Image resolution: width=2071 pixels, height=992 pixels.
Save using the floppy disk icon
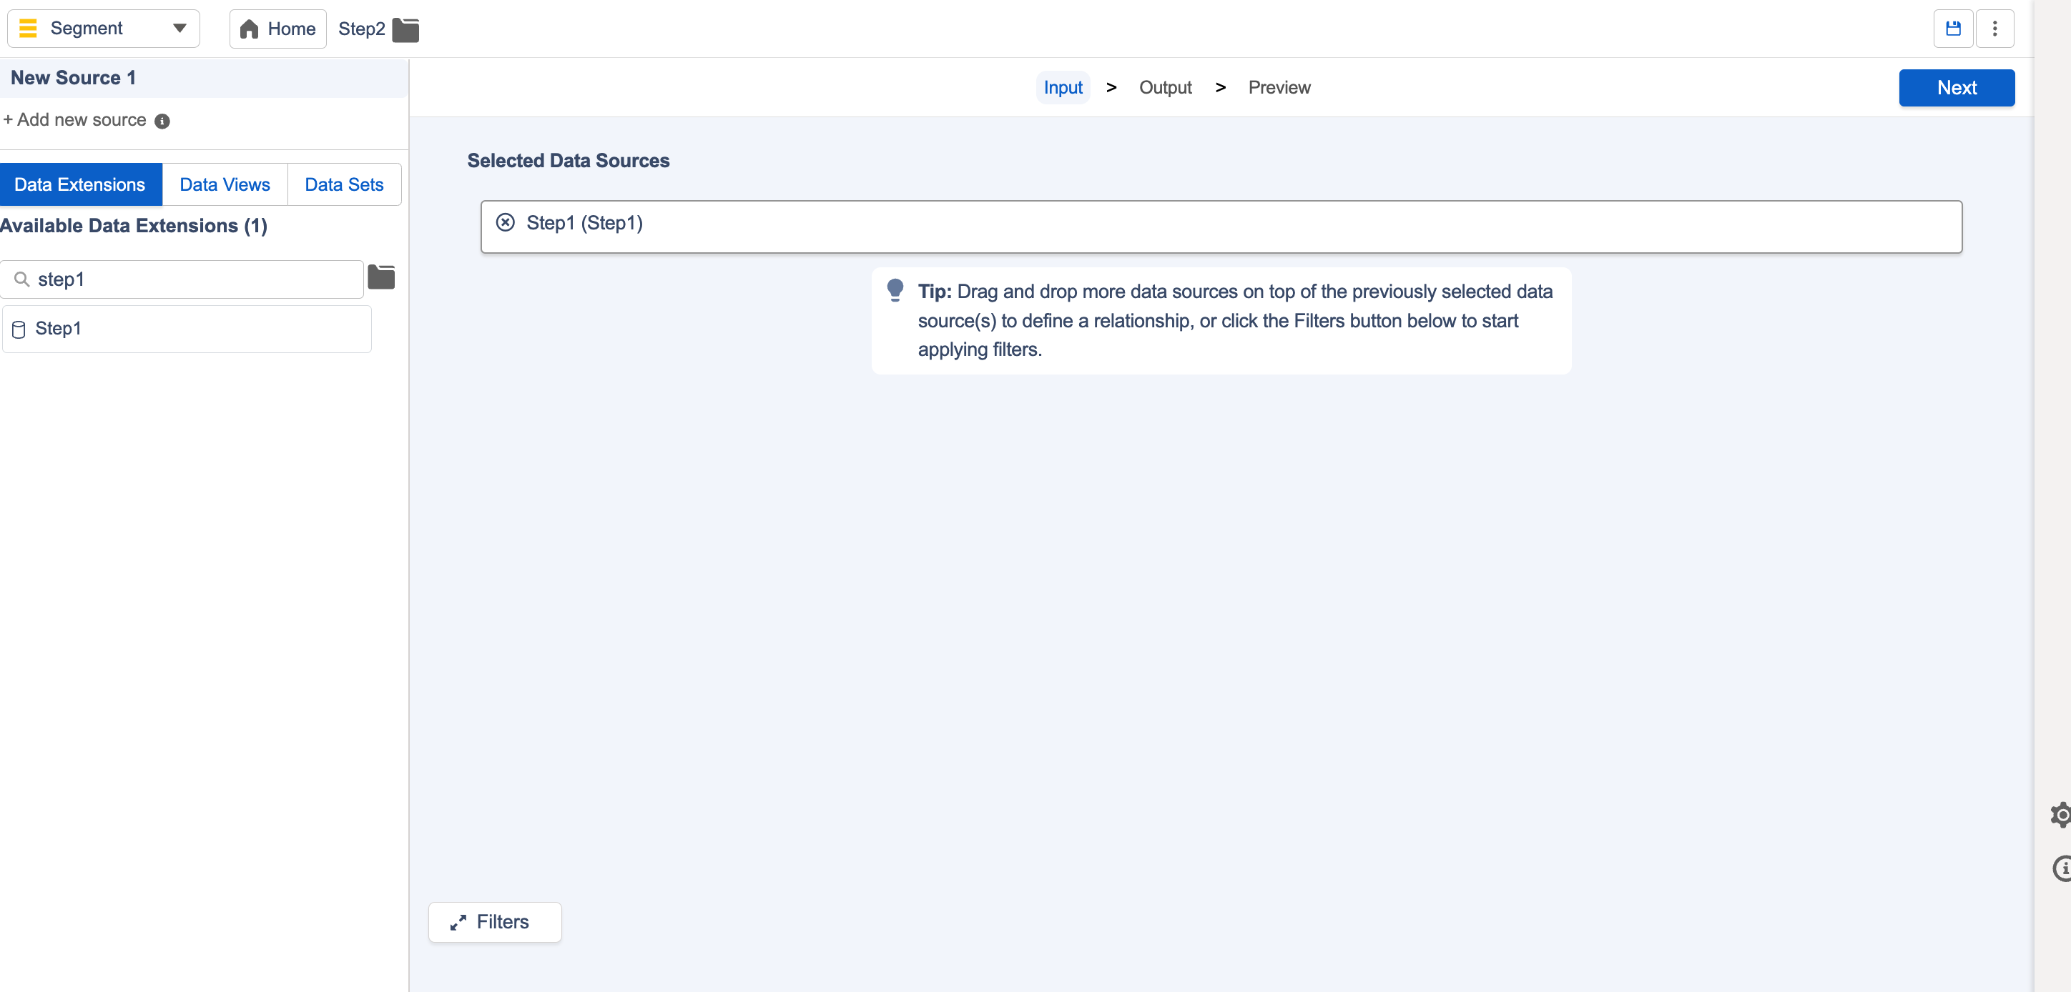pos(1952,29)
